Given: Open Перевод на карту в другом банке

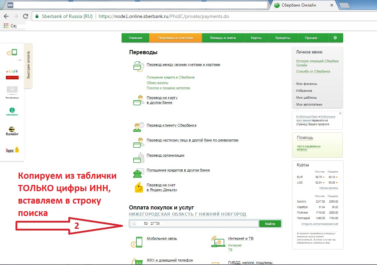Looking at the screenshot, I should click(x=162, y=100).
